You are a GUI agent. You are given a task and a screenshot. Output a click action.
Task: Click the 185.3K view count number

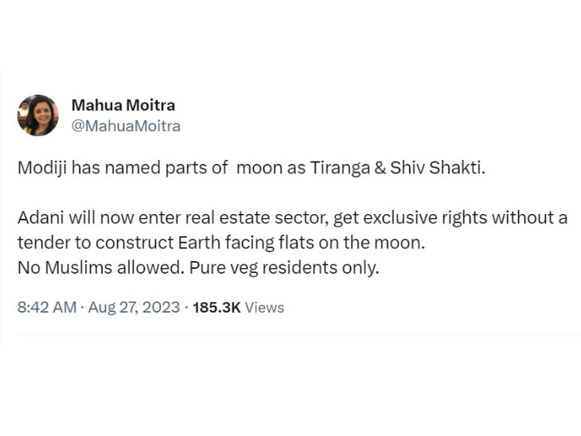216,307
